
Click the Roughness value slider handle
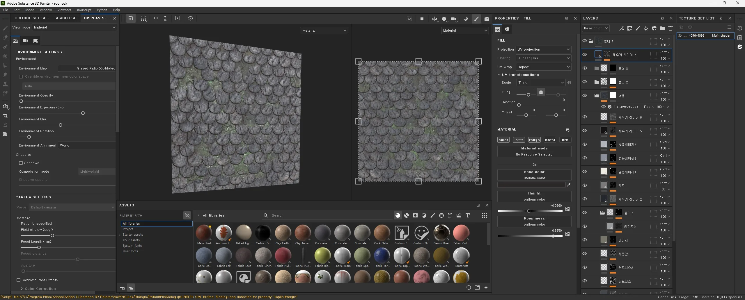pyautogui.click(x=553, y=236)
